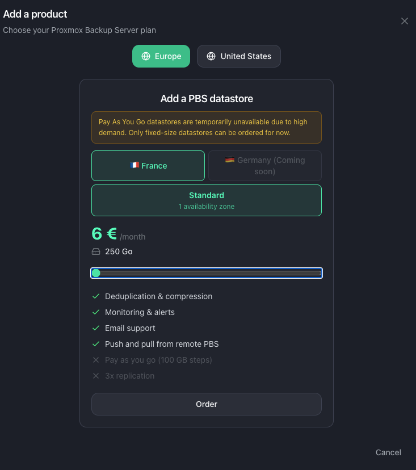Screen dimensions: 416x470
Task: Click the hard drive icon beside 250 Go
Action: (96, 251)
